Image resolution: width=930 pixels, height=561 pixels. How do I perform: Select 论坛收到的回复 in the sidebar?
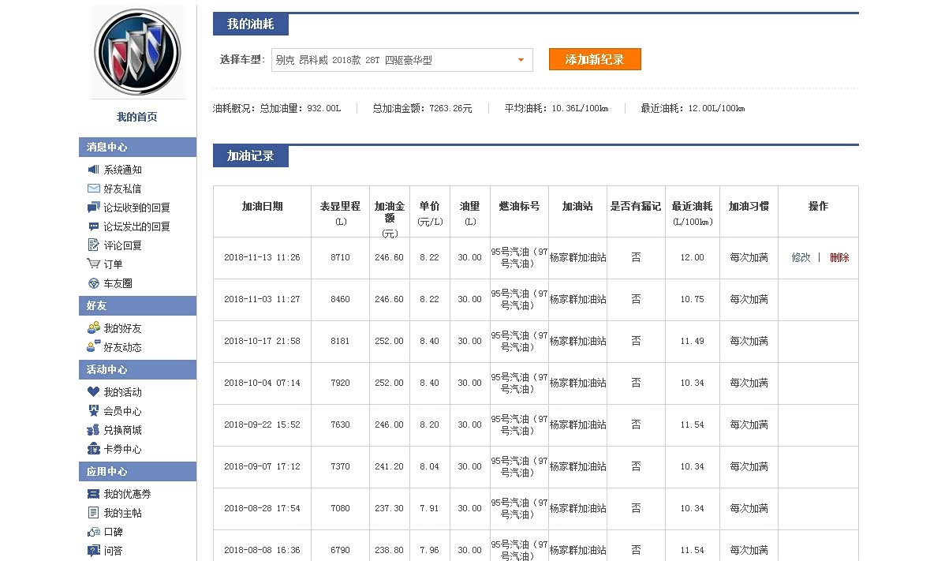[x=136, y=208]
